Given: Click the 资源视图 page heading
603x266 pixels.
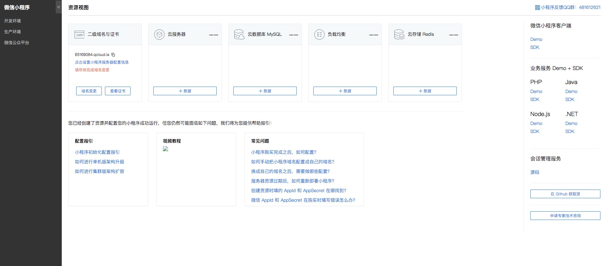Looking at the screenshot, I should (x=78, y=7).
